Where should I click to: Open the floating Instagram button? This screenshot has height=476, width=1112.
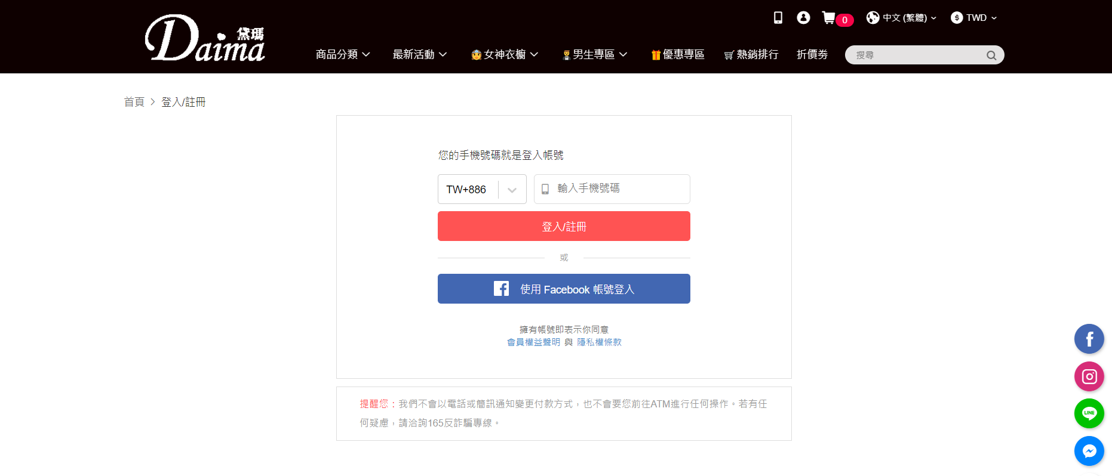click(x=1089, y=376)
